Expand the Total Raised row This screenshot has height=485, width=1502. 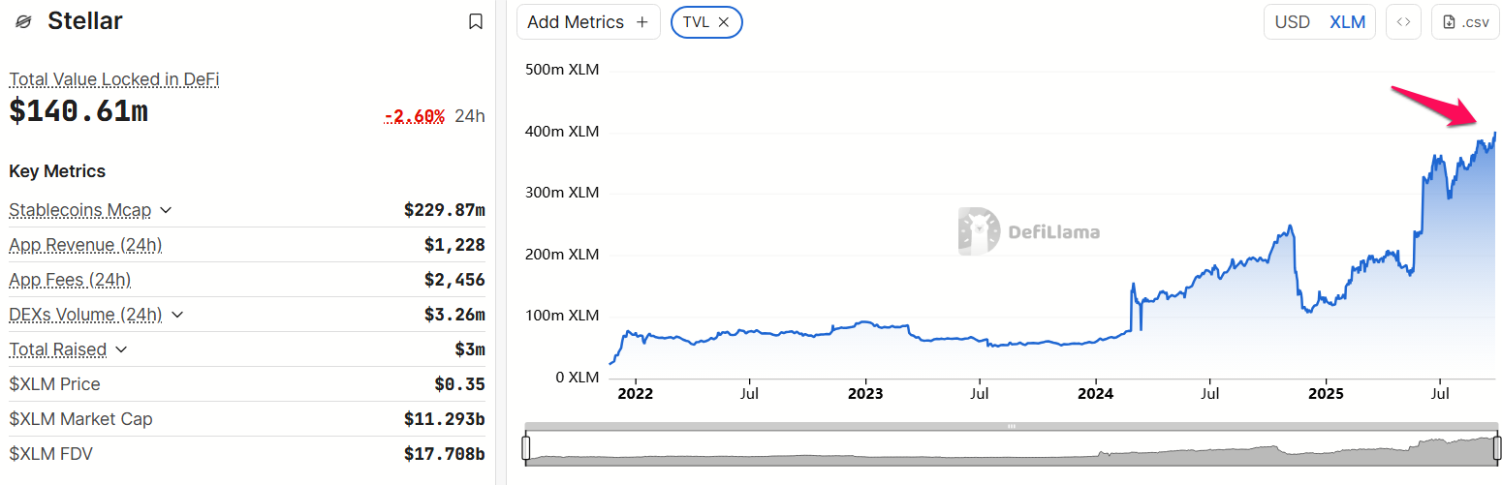[120, 349]
